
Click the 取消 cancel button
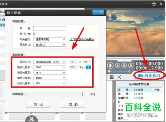point(73,104)
